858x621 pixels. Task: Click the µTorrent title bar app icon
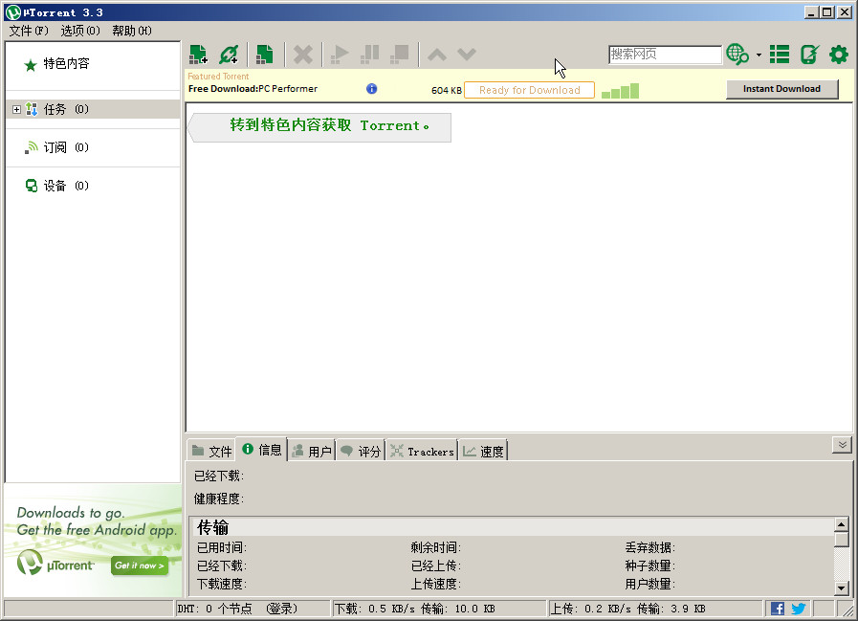12,12
